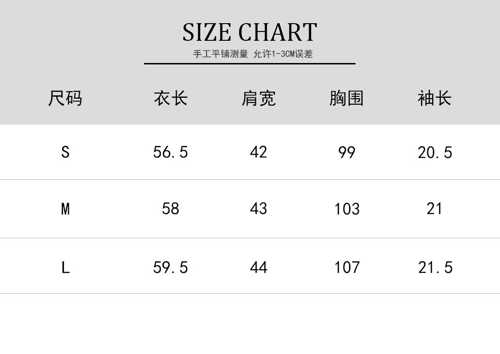The image size is (500, 354).
Task: Select the 56.5 garment length cell
Action: click(x=170, y=152)
